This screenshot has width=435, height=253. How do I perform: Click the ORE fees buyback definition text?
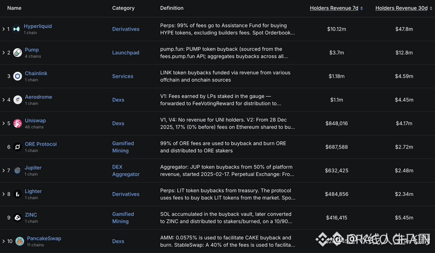[x=223, y=147]
